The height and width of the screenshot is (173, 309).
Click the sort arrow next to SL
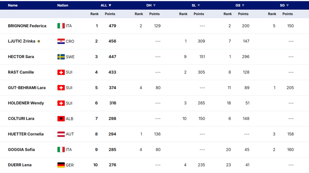click(x=199, y=5)
